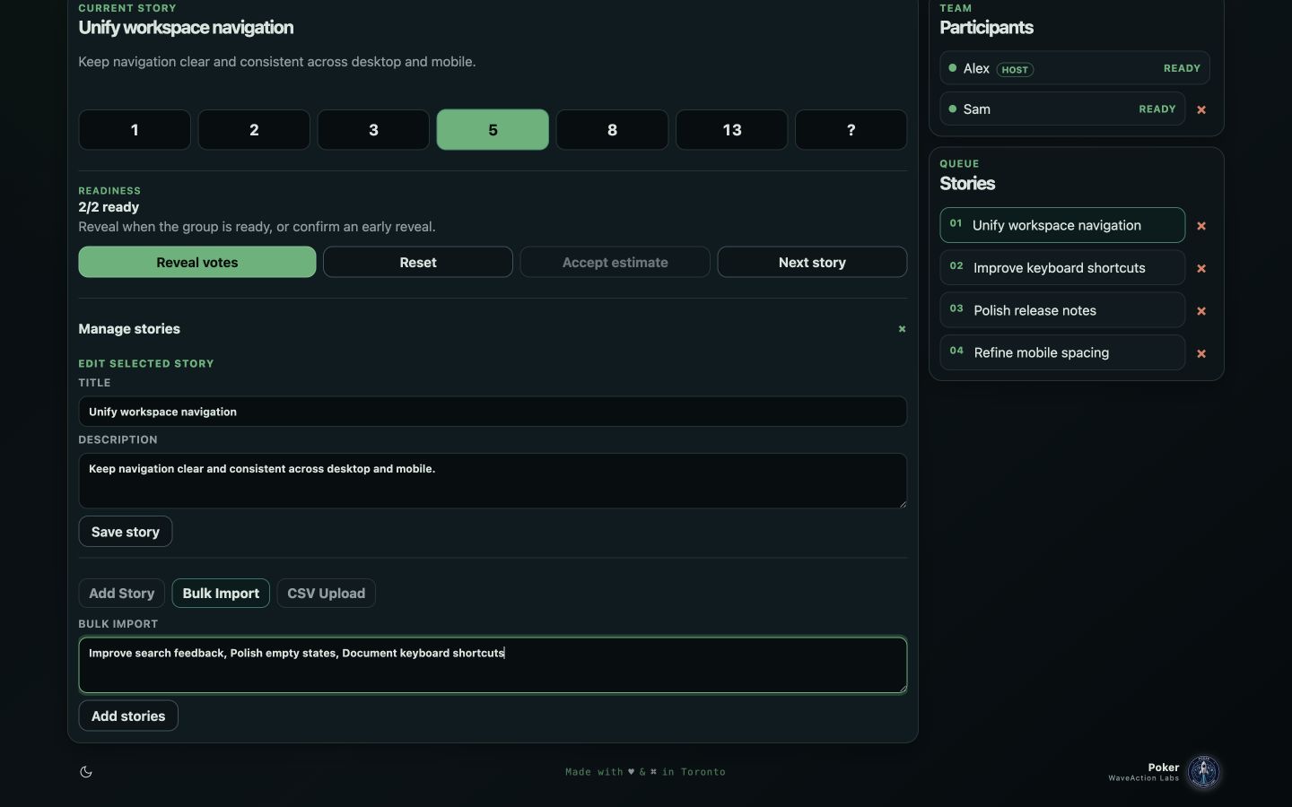Viewport: 1292px width, 807px height.
Task: Click the Add stories button
Action: tap(128, 716)
